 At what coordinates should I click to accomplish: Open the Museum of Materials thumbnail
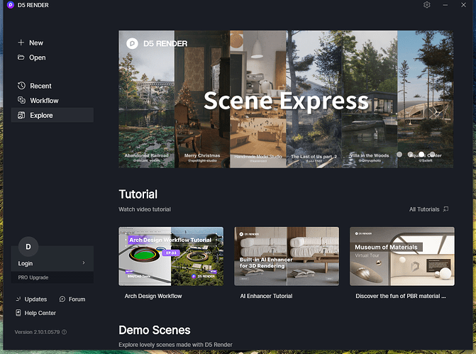[x=402, y=256]
